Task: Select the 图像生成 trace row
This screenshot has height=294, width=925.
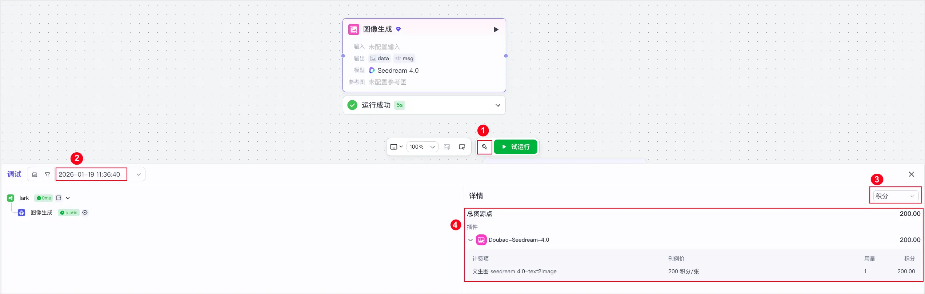Action: 41,213
